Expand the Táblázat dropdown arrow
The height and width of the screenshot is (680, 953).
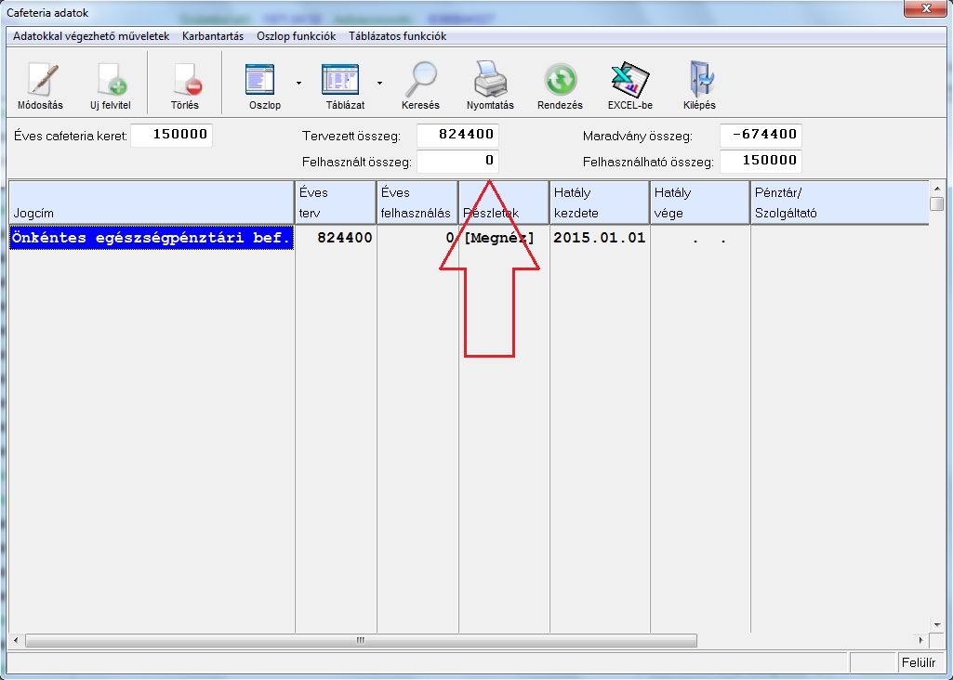point(379,83)
